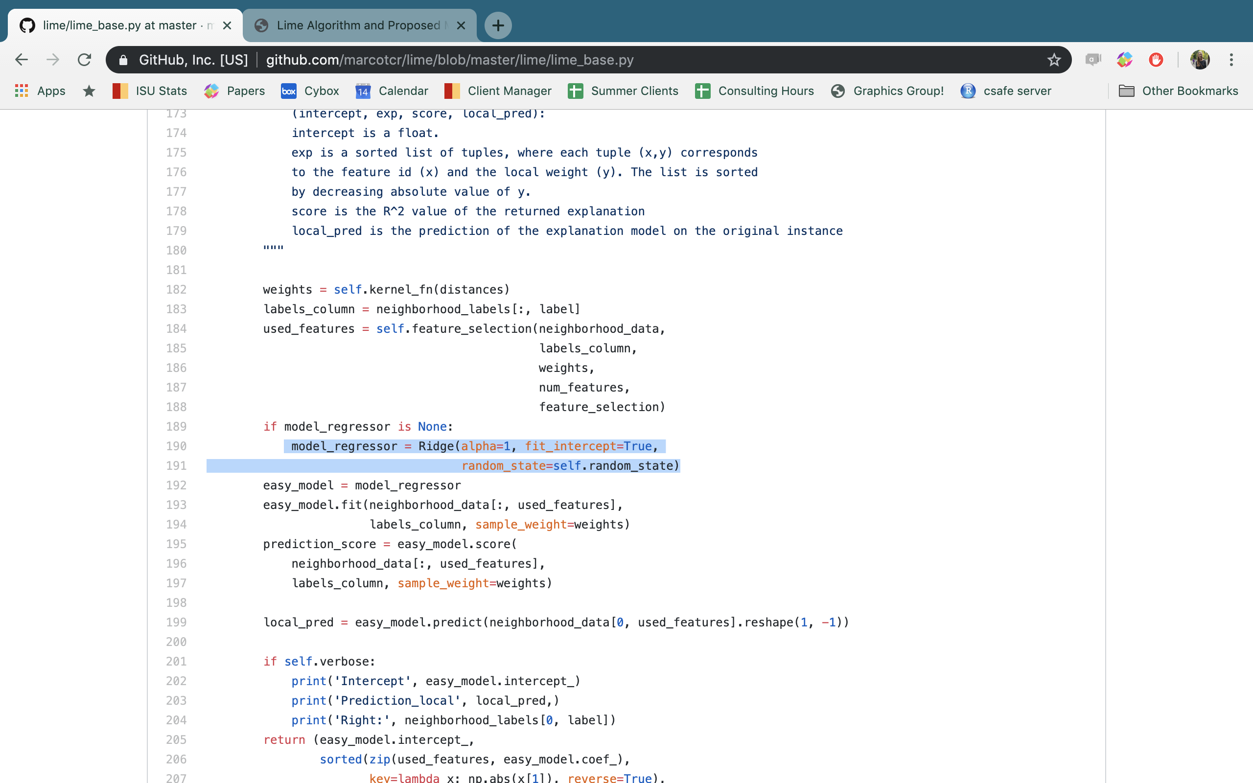Click the colorful Papers extension icon in toolbar

(1125, 60)
